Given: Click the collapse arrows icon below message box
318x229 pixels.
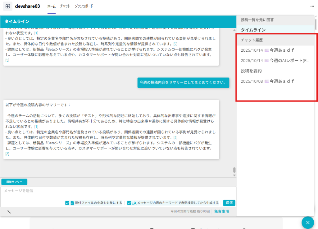Looking at the screenshot, I should [9, 212].
